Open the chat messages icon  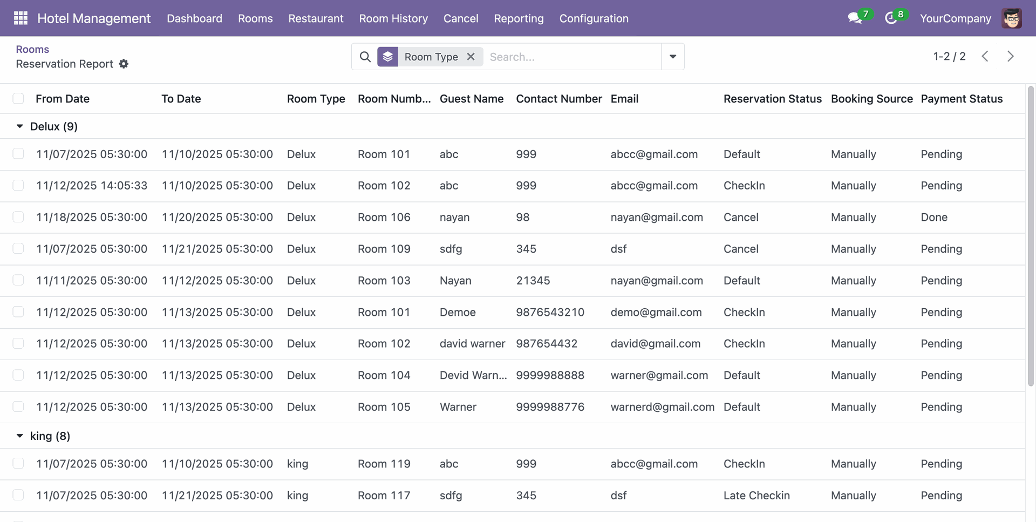854,18
